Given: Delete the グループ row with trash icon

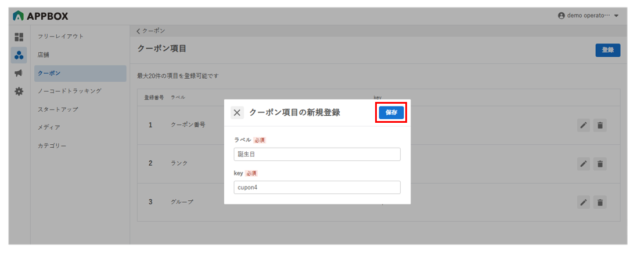Looking at the screenshot, I should (x=600, y=202).
